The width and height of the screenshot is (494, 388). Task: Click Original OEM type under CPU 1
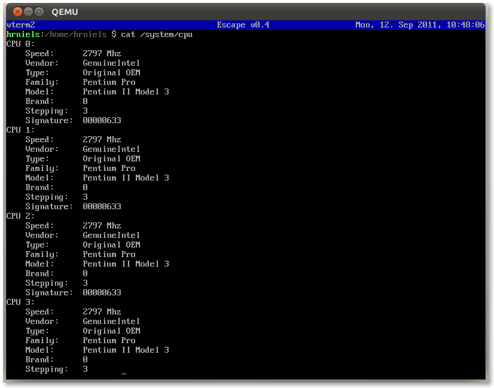click(x=111, y=159)
